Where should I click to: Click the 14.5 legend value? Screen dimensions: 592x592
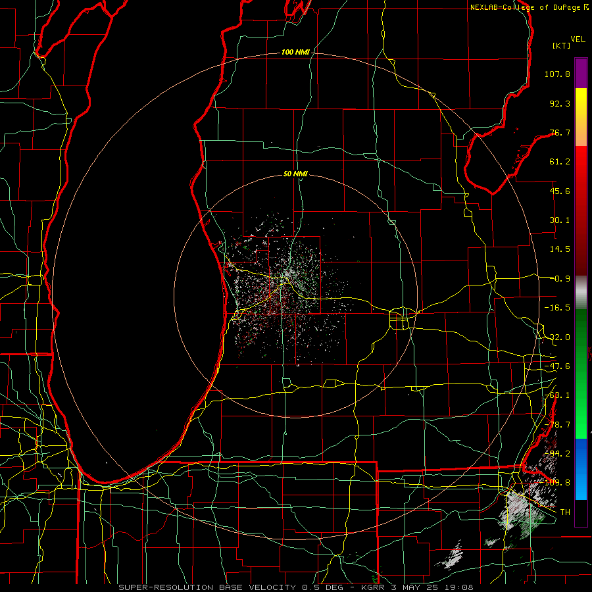pyautogui.click(x=560, y=249)
